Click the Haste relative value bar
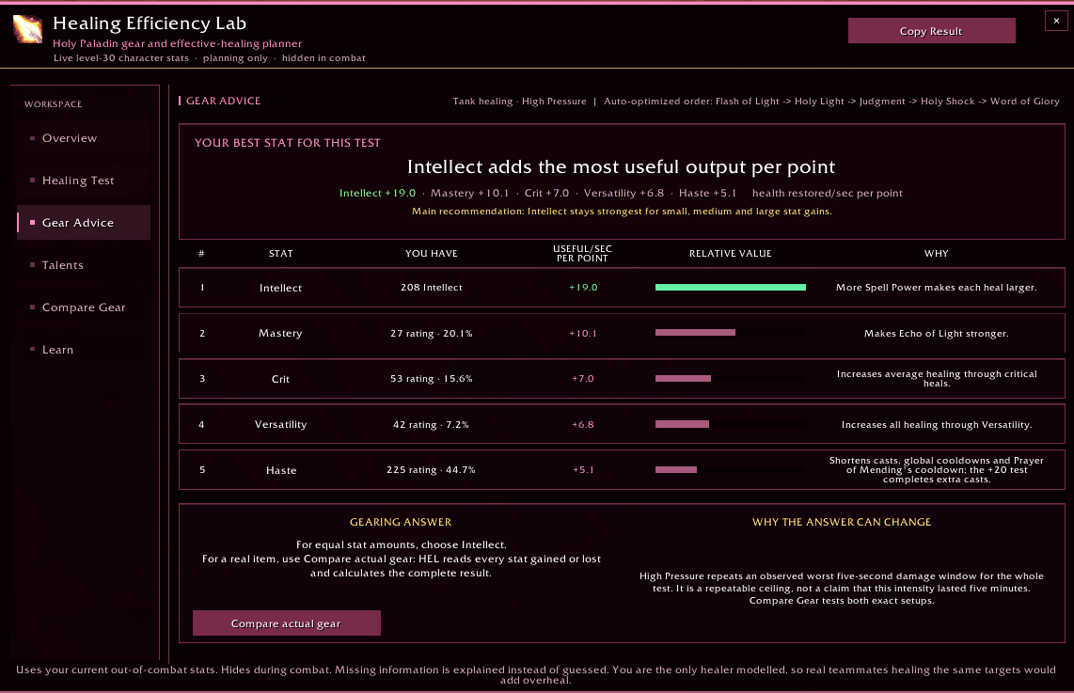 [730, 470]
